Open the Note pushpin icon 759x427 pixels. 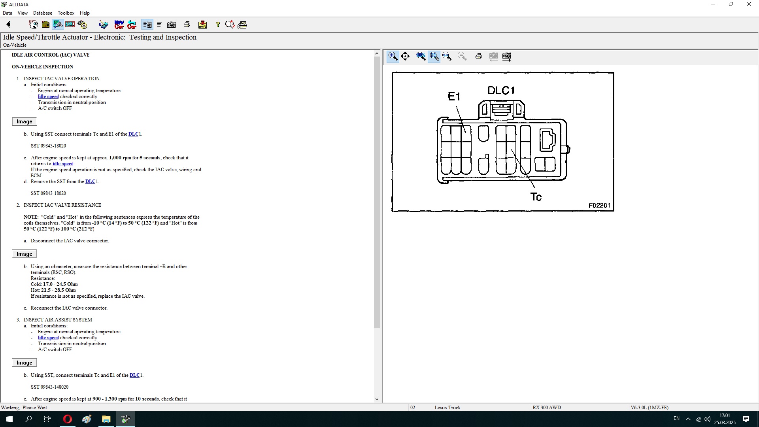click(x=202, y=25)
